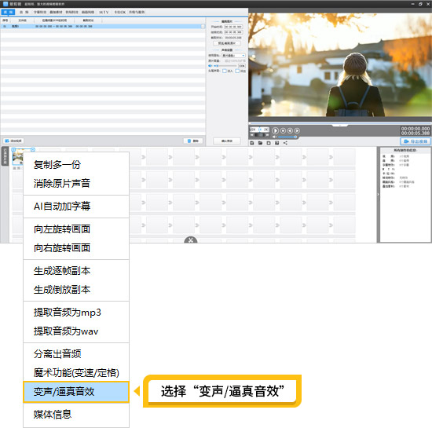
Task: Choose 媒体信息 menu entry
Action: (x=76, y=415)
